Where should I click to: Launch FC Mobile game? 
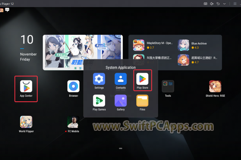pyautogui.click(x=73, y=122)
